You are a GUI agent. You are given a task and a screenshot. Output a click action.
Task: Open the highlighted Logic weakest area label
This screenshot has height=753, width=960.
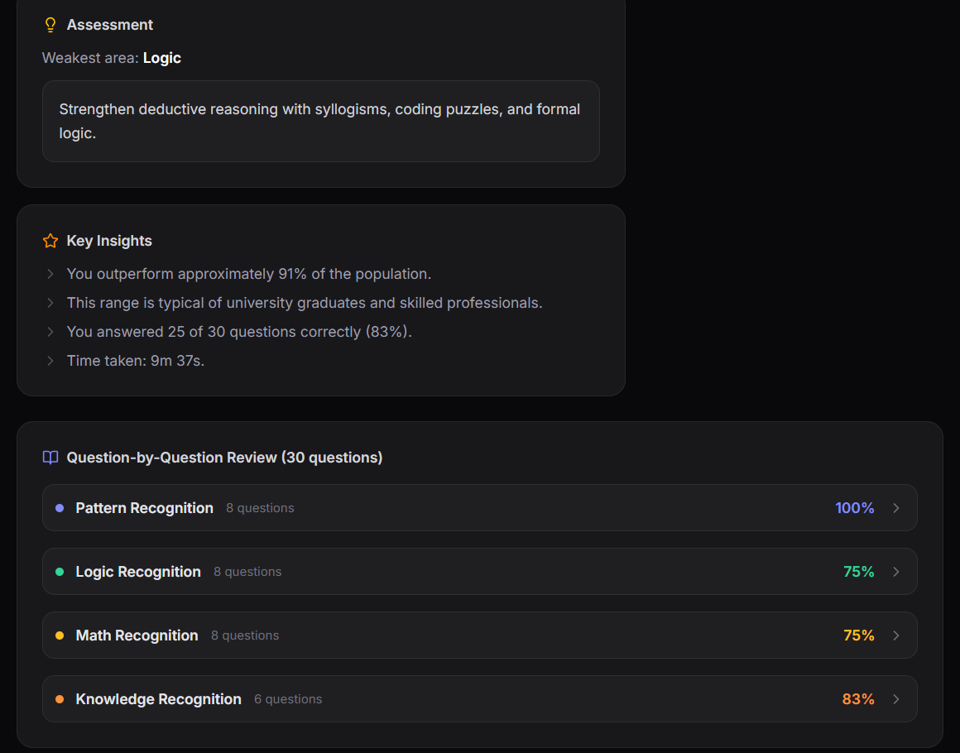(161, 58)
